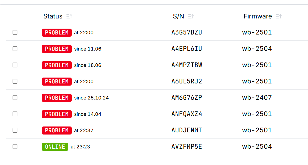Click the Status column header
The width and height of the screenshot is (308, 165).
[x=53, y=16]
